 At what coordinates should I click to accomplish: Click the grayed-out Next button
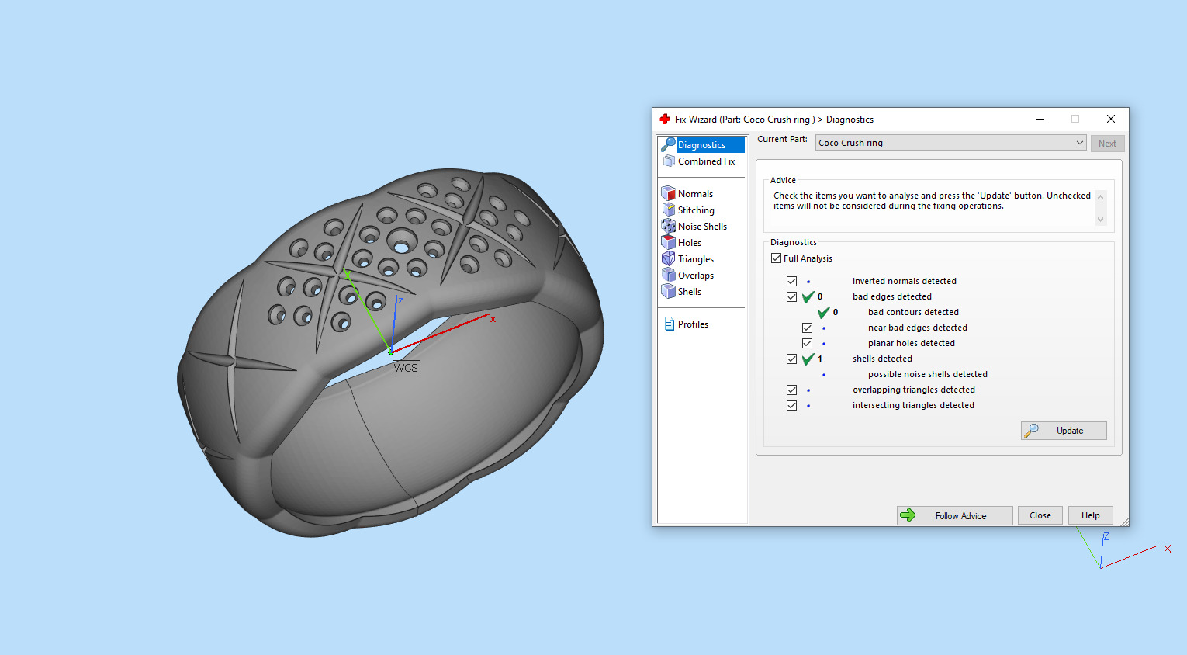pos(1107,144)
